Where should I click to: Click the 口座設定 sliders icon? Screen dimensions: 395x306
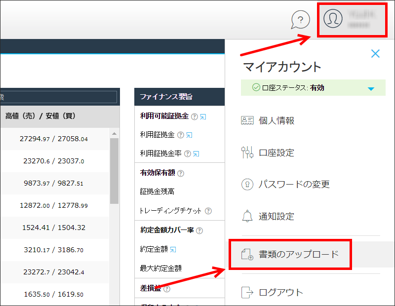click(247, 153)
